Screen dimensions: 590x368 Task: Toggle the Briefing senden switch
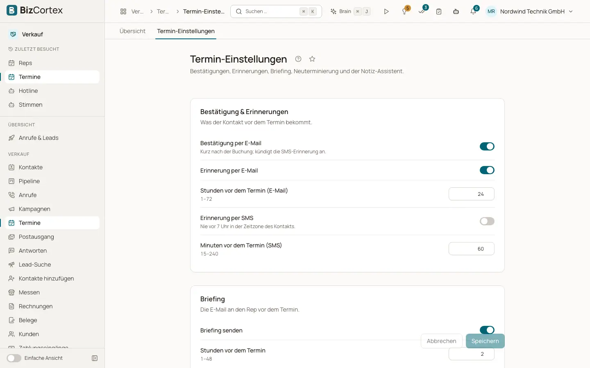(x=487, y=330)
